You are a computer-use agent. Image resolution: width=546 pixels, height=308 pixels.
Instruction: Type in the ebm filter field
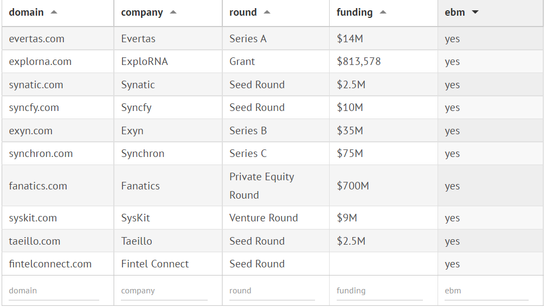[486, 291]
